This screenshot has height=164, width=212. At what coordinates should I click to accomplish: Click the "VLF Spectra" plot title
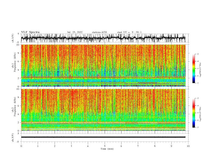coord(30,32)
